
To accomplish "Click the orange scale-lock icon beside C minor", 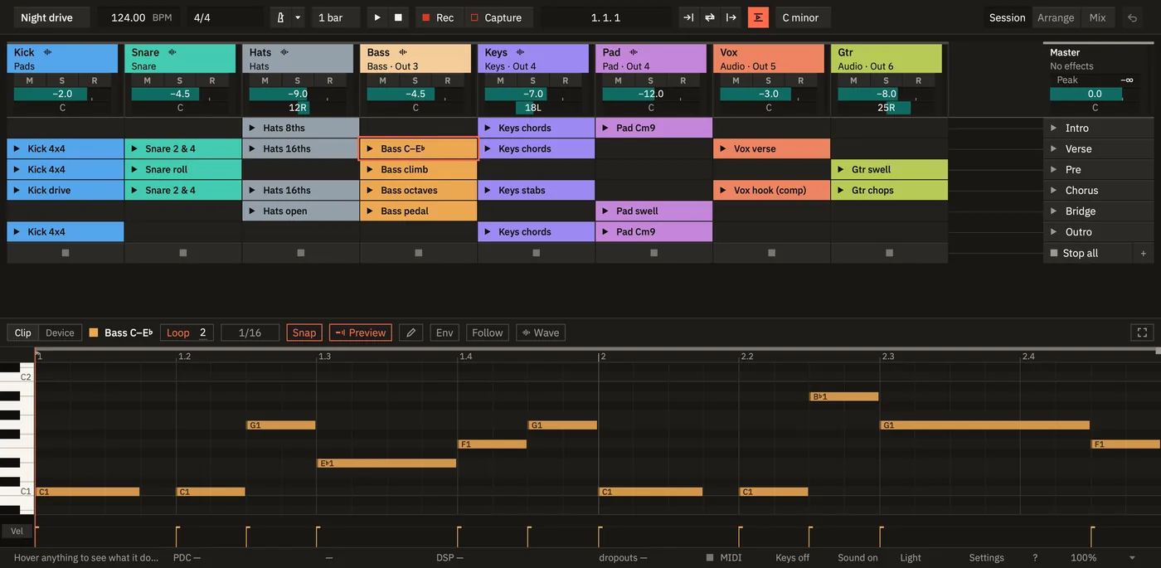I will click(758, 17).
